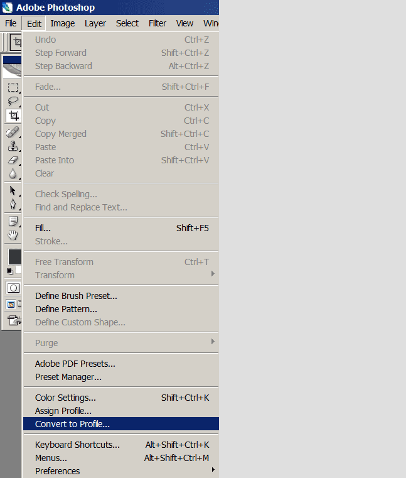406x478 pixels.
Task: Select the Eraser tool
Action: point(13,160)
